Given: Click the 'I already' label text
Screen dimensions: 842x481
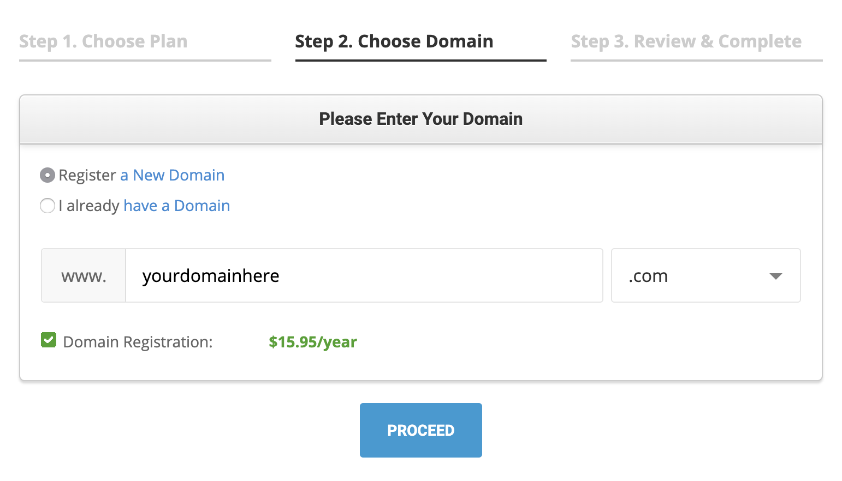Looking at the screenshot, I should click(x=89, y=206).
